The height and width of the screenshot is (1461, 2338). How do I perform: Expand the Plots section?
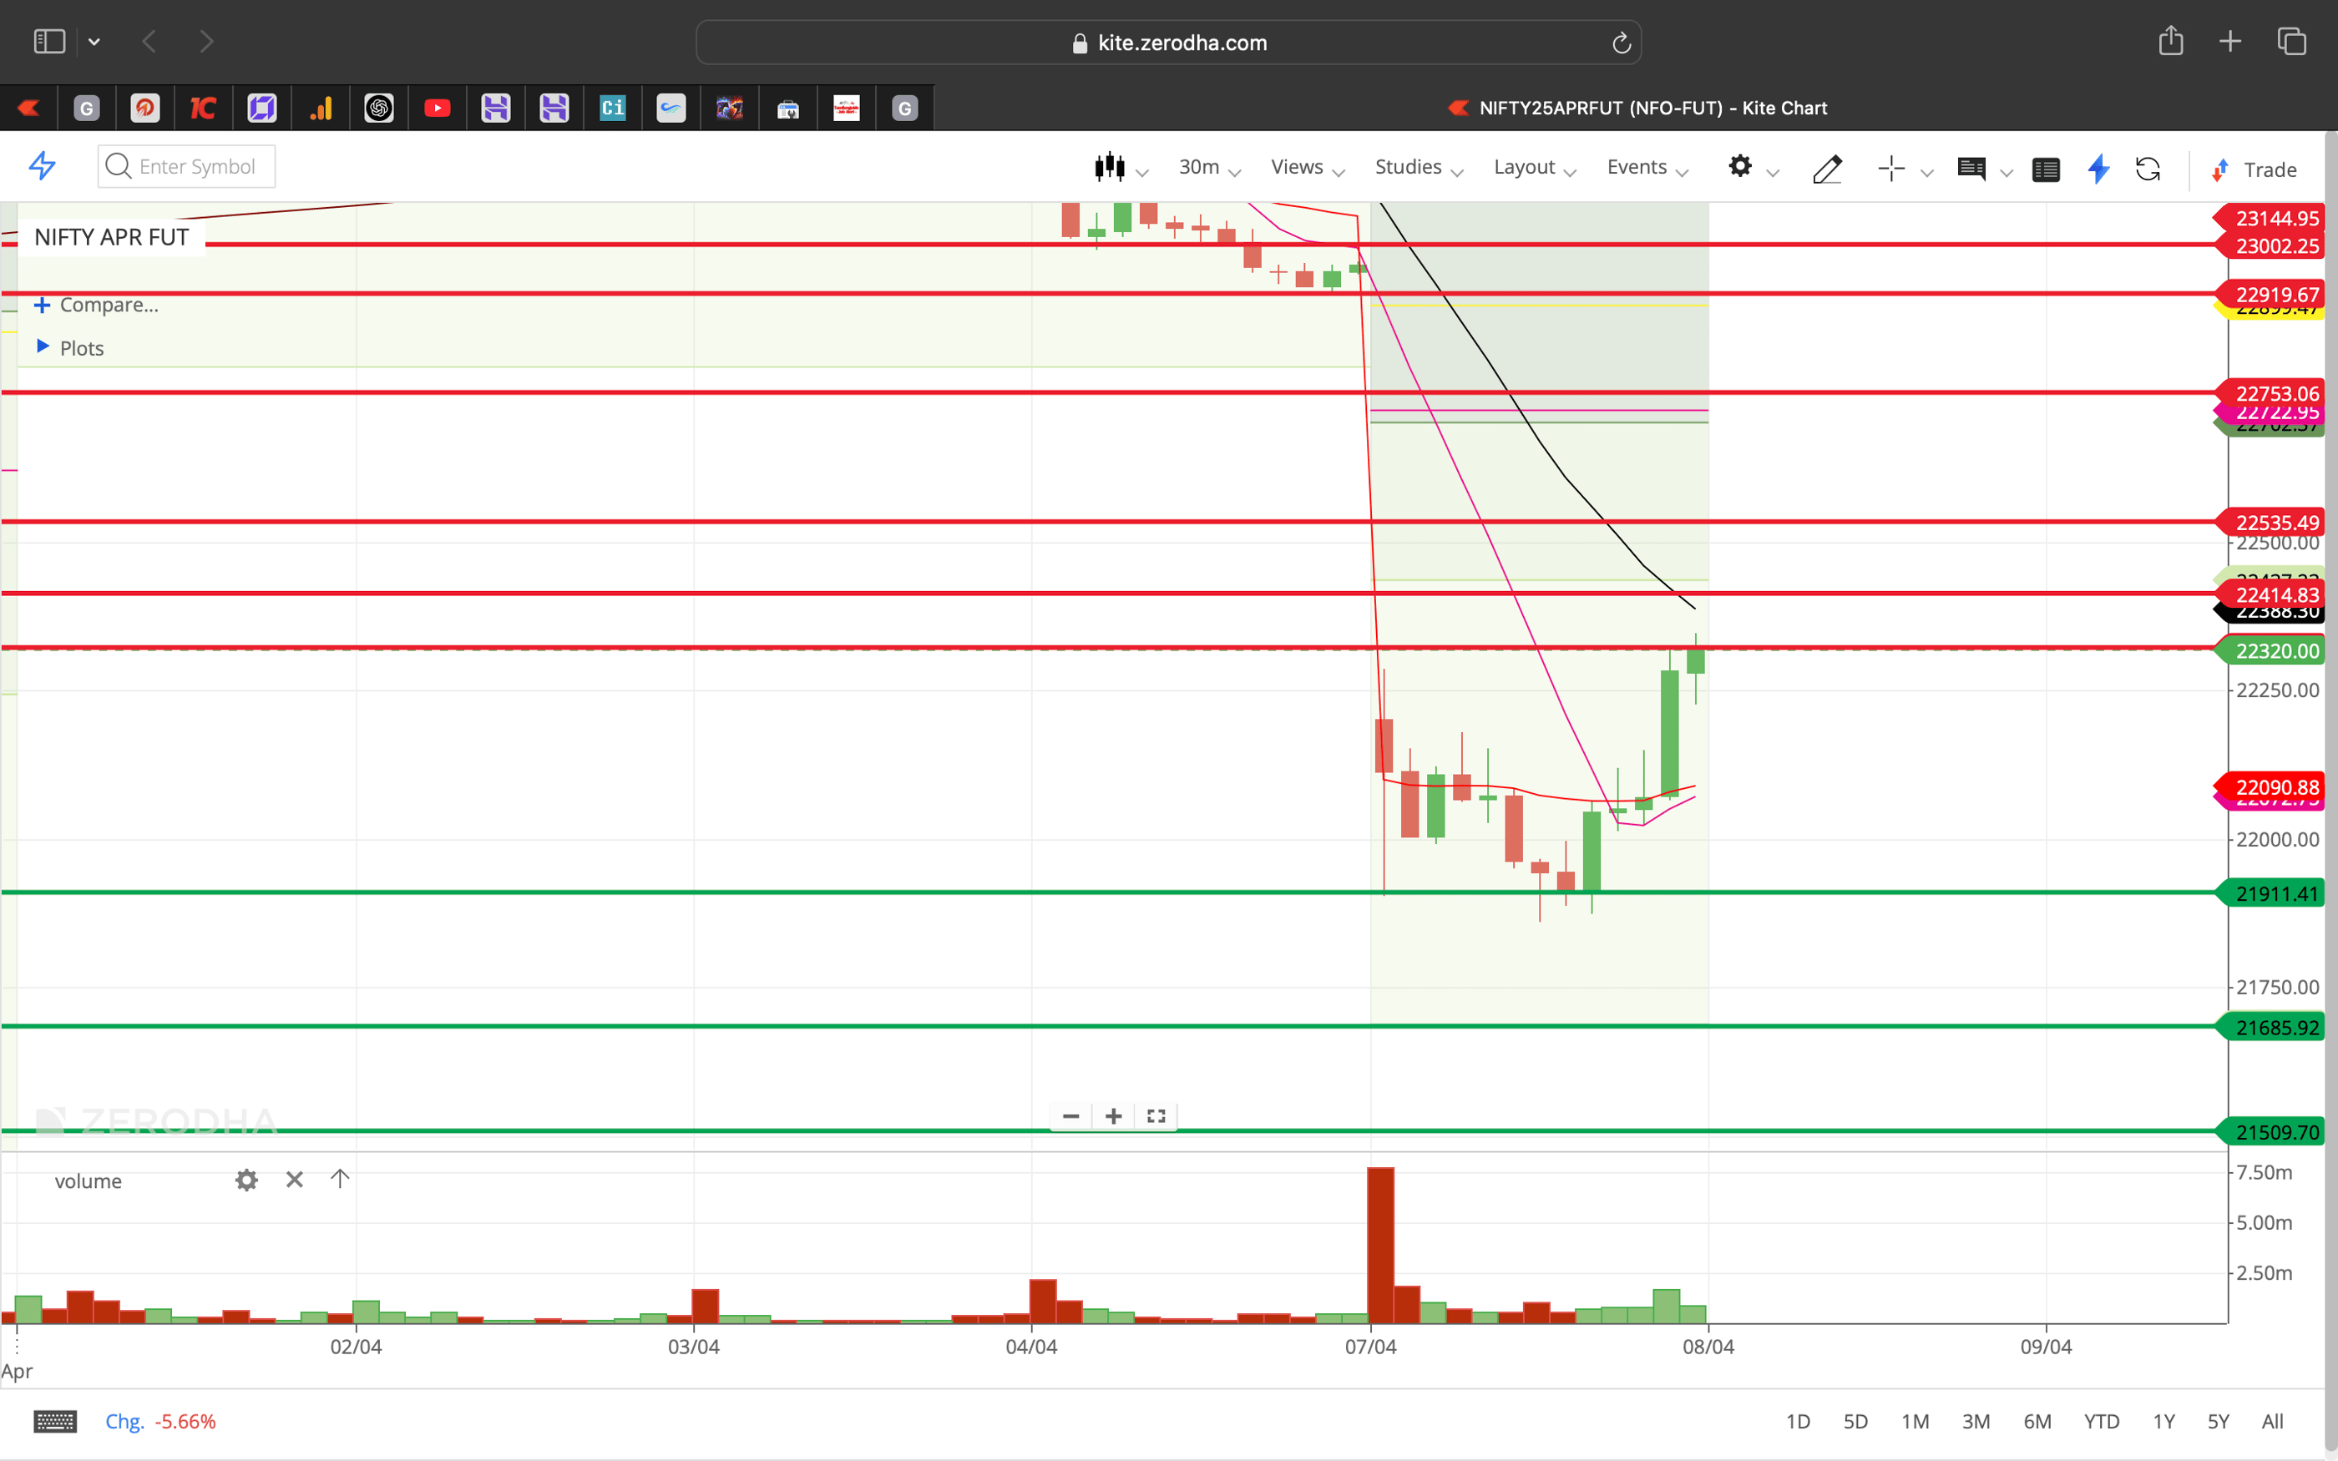[x=80, y=348]
